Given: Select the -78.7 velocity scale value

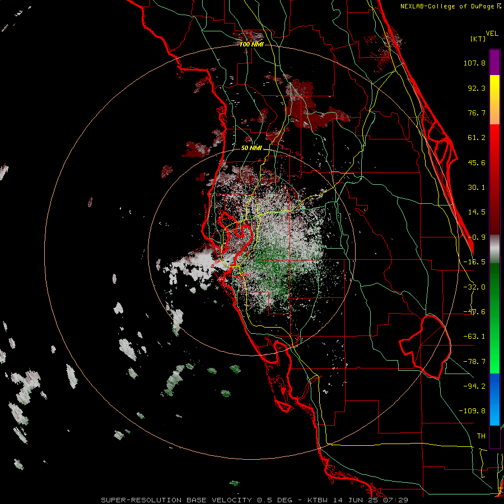Looking at the screenshot, I should click(x=474, y=362).
